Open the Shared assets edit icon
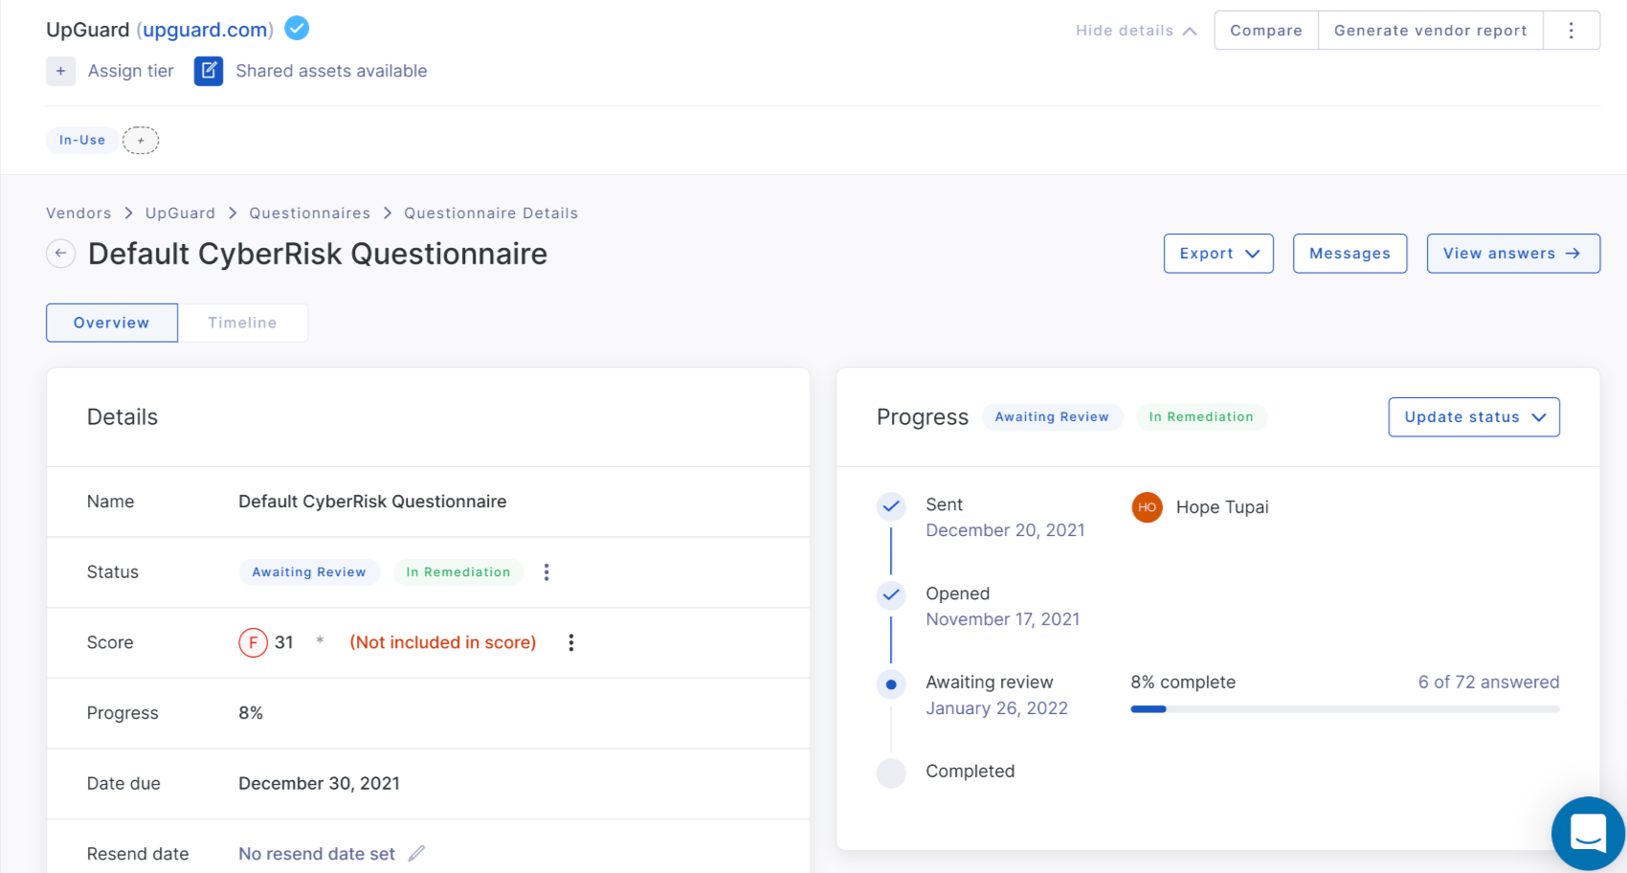Image resolution: width=1627 pixels, height=873 pixels. 209,71
